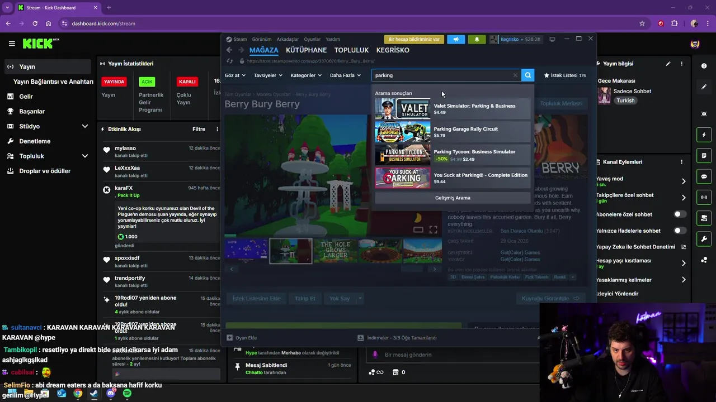Open Arkadaşlar menu in Steam

point(288,40)
